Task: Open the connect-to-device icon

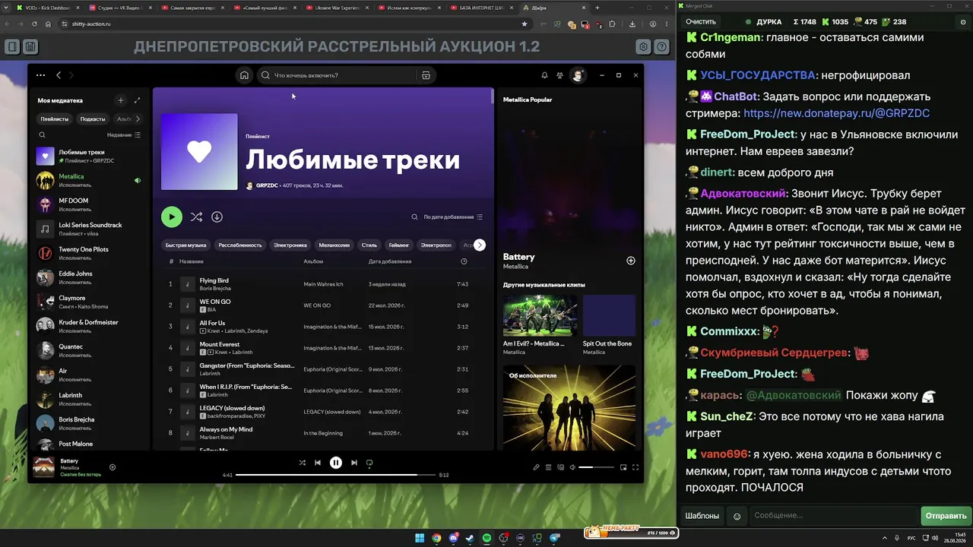Action: point(561,467)
